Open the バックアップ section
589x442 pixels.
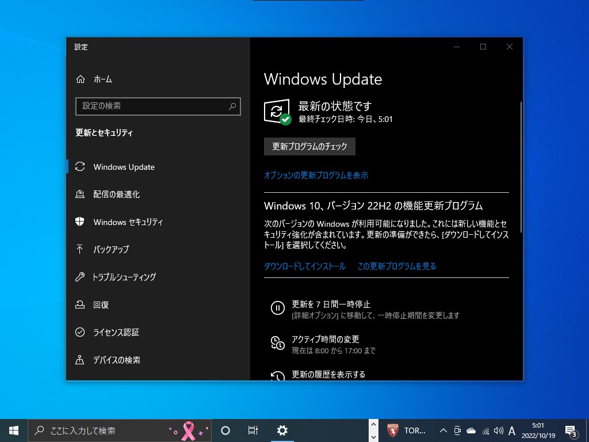coord(109,249)
